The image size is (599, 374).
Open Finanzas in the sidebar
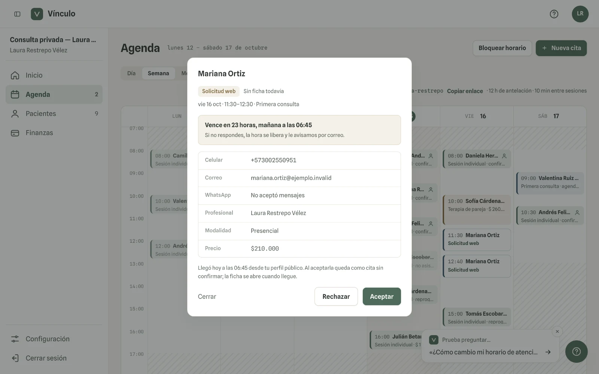54,133
